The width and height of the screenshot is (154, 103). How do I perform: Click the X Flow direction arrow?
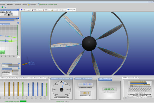click(x=25, y=64)
